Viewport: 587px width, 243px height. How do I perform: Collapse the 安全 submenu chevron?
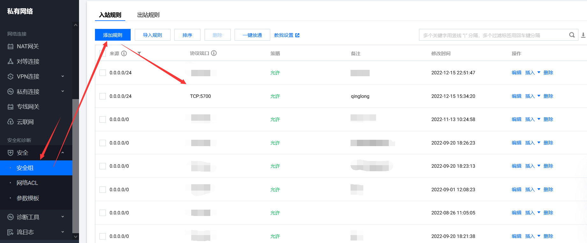click(x=63, y=153)
